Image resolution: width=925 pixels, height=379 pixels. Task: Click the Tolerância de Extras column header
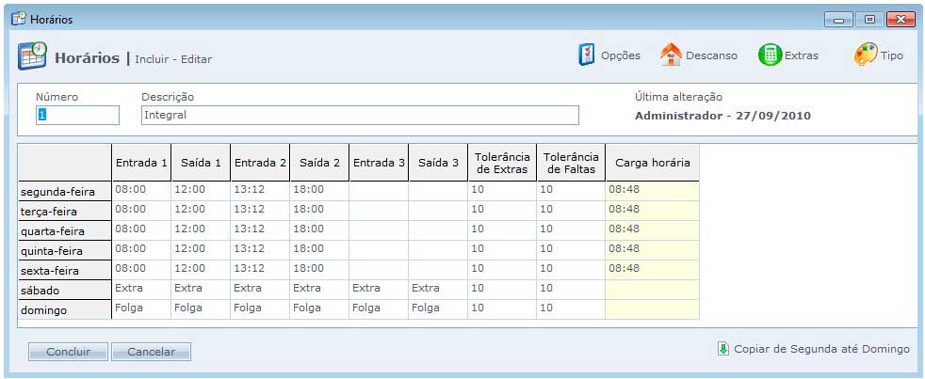[x=502, y=163]
